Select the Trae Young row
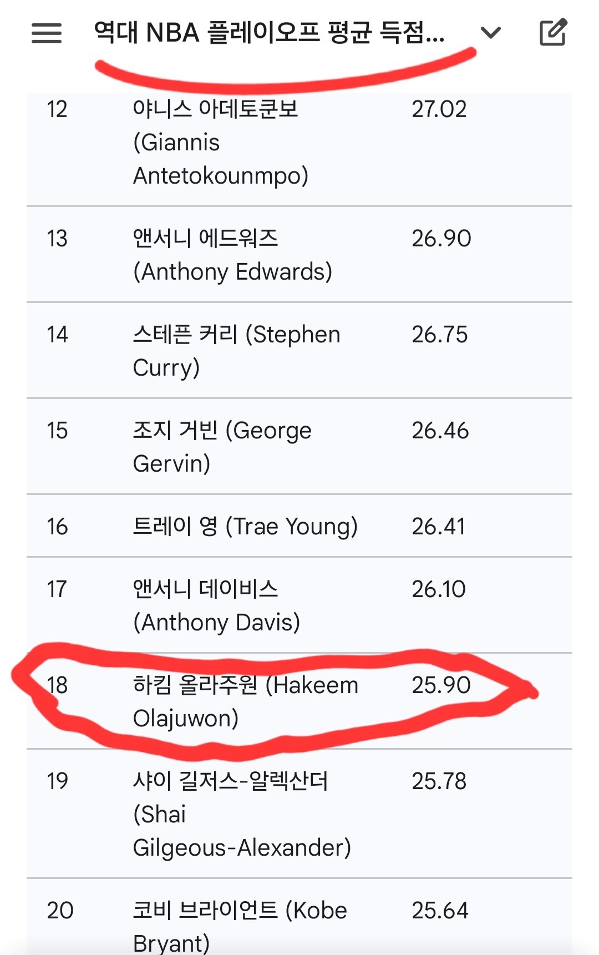The height and width of the screenshot is (955, 599). [x=245, y=526]
